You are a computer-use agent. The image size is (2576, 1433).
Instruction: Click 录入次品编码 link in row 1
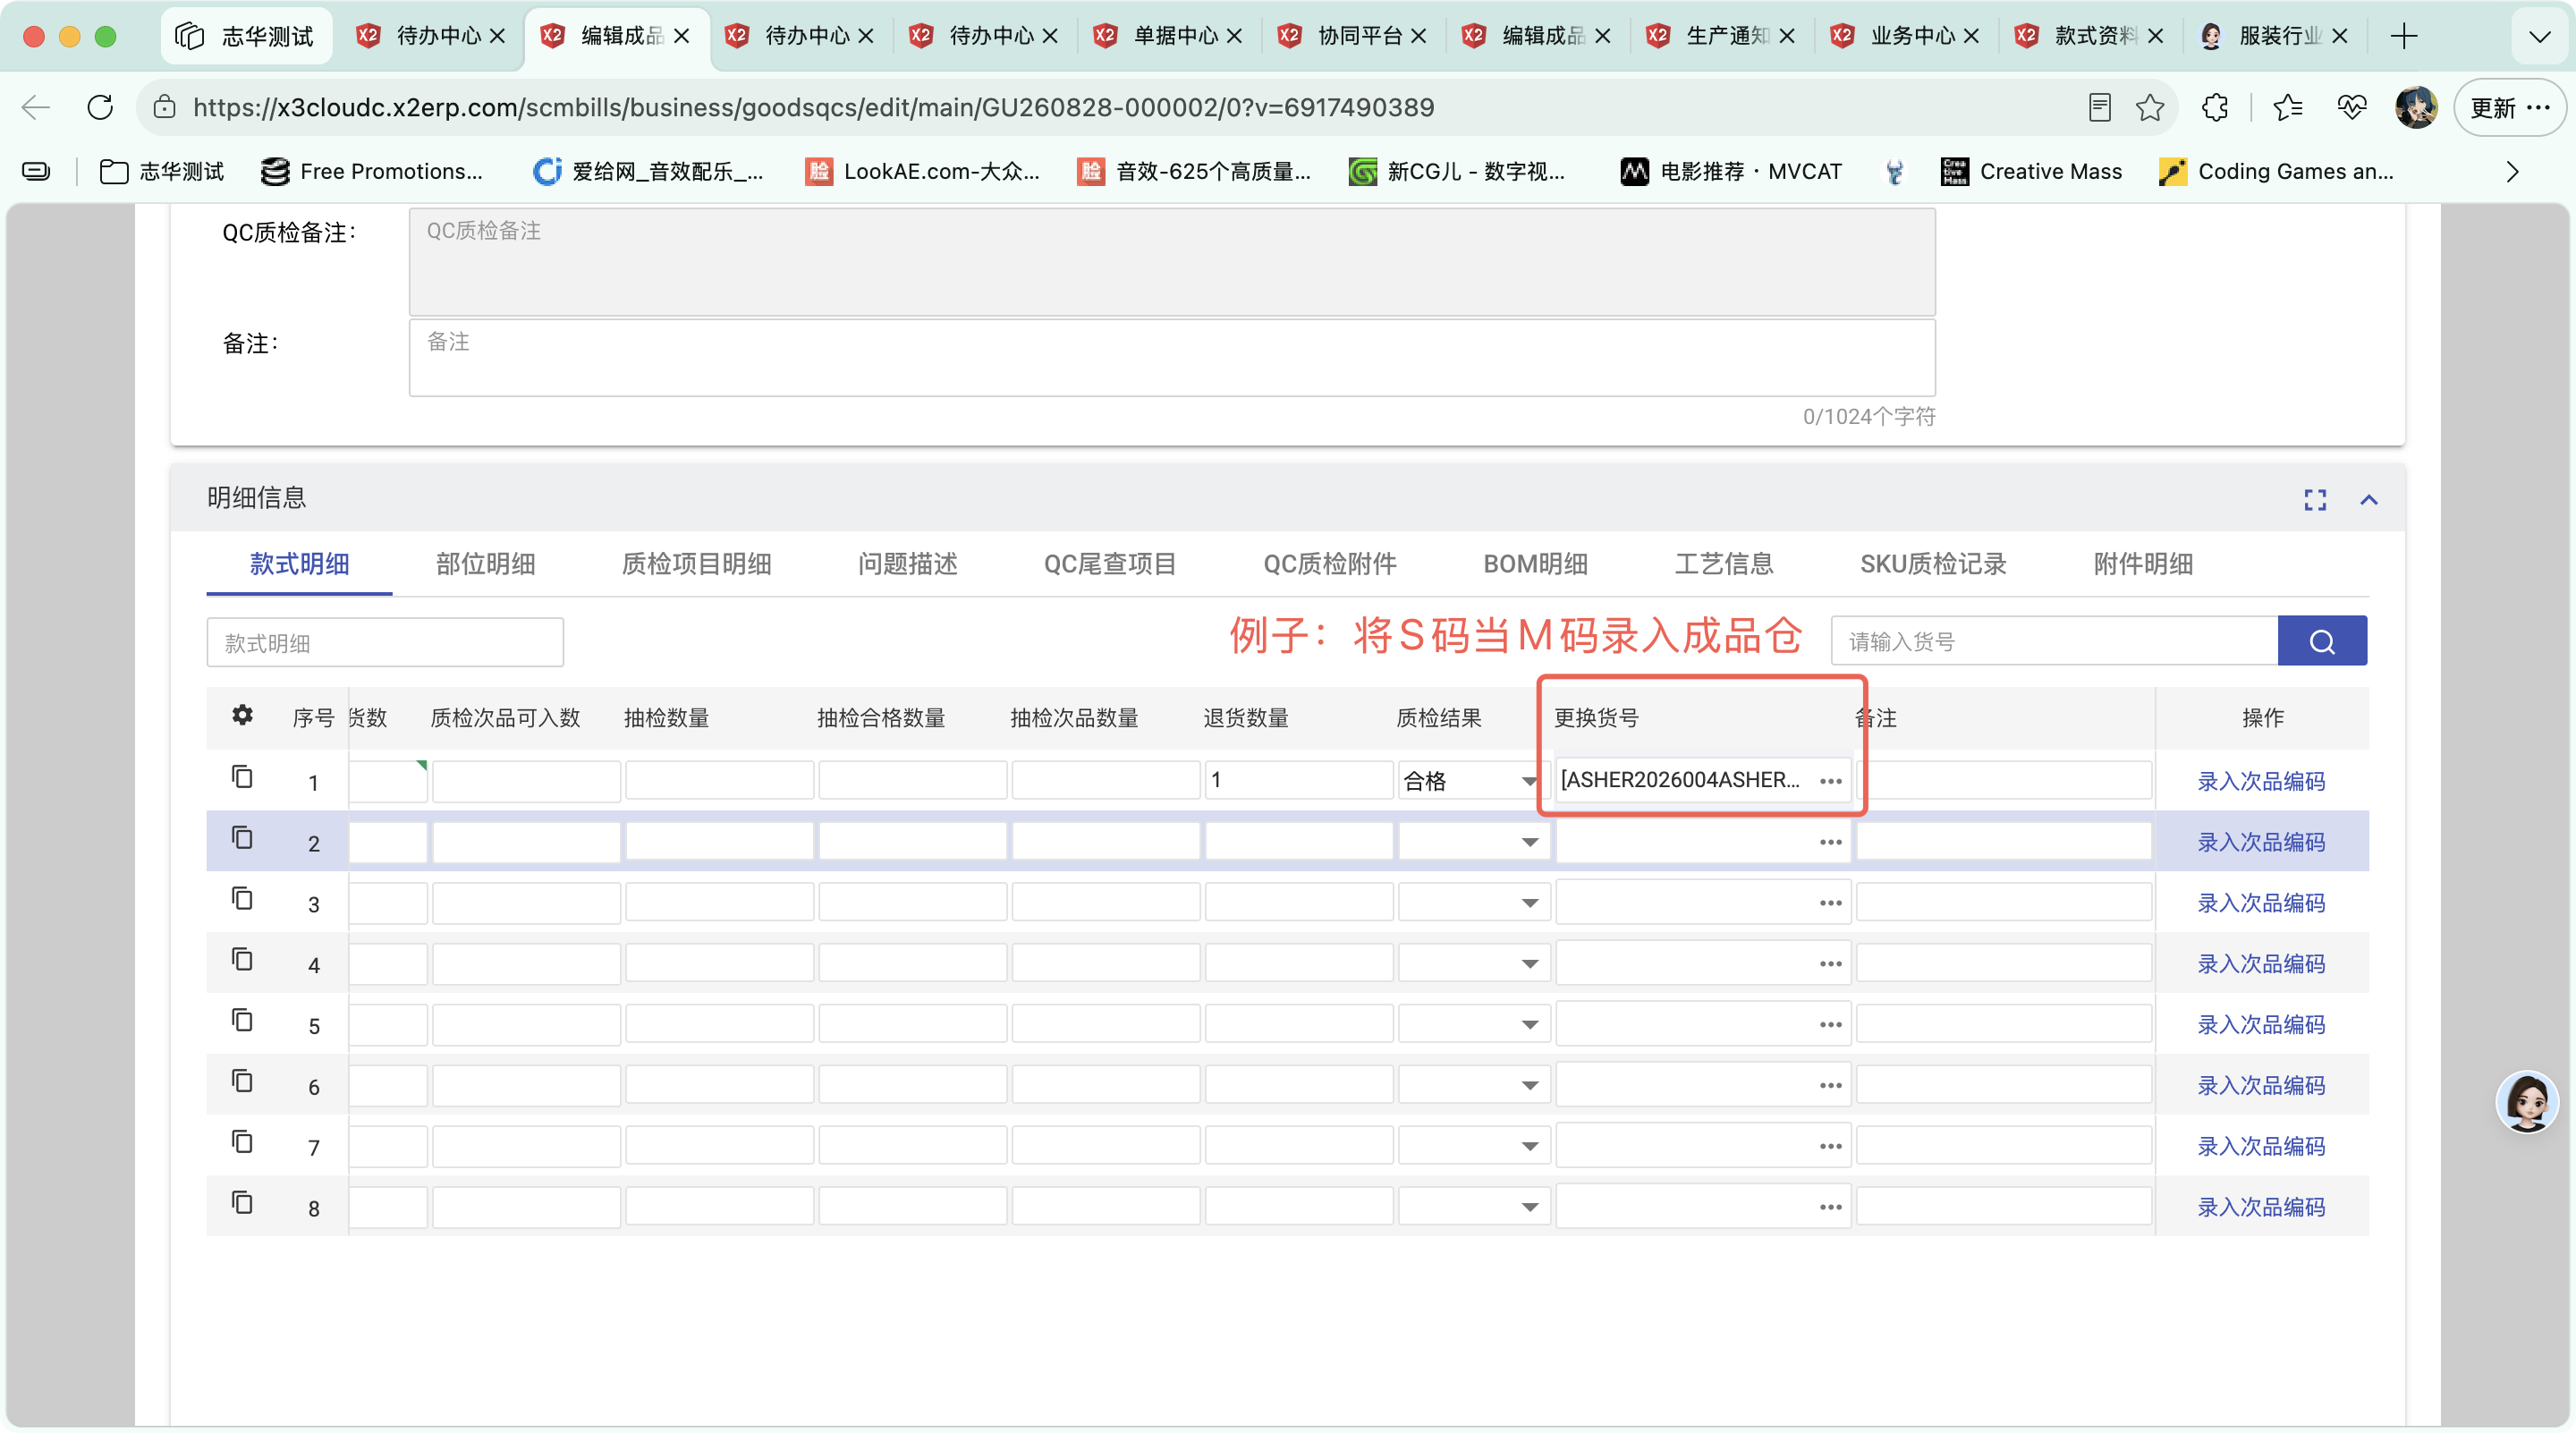2260,781
